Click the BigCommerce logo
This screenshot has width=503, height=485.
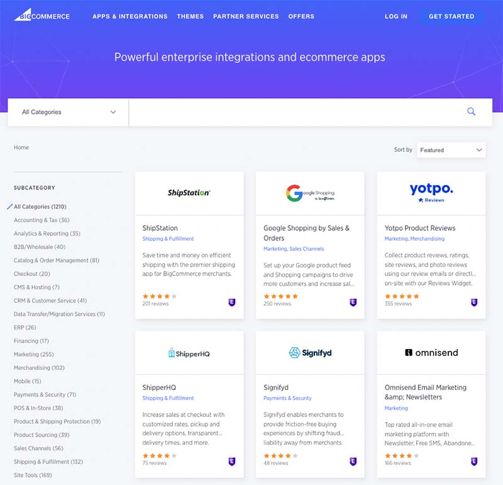41,15
